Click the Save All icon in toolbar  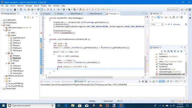tap(11, 9)
